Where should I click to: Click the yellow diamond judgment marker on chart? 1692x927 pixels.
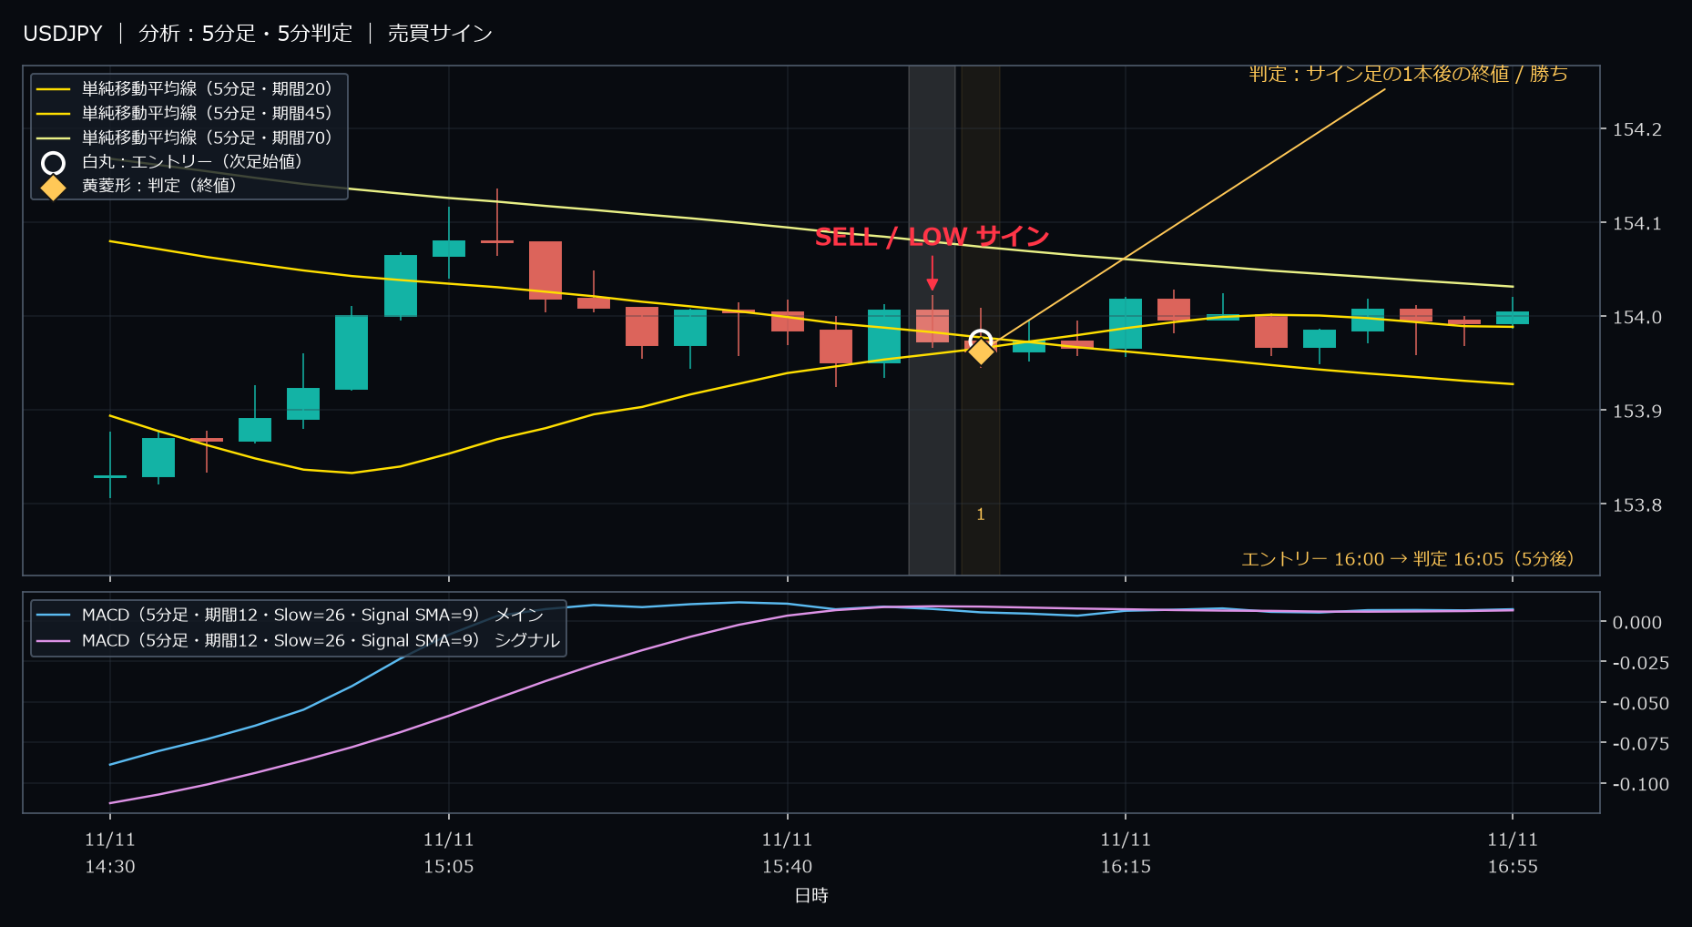point(981,351)
